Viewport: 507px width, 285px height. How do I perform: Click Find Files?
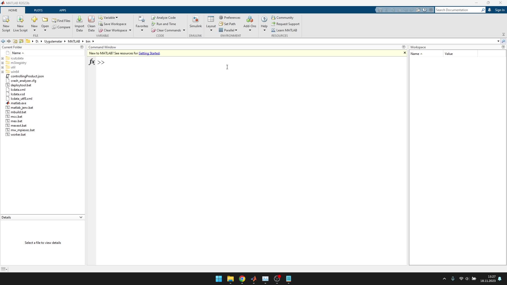[x=61, y=21]
